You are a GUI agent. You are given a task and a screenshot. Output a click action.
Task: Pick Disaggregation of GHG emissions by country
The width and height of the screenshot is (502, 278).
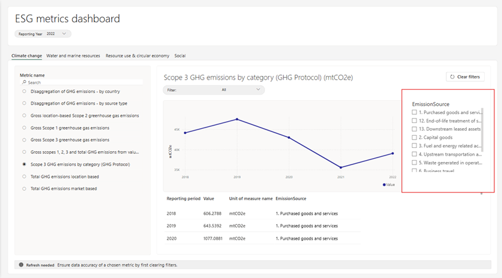pos(24,91)
